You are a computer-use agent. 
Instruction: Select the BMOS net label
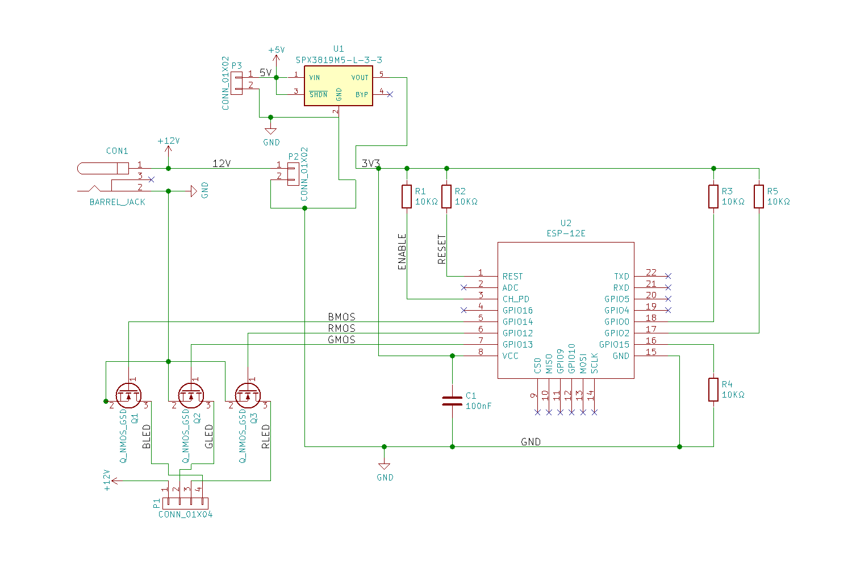(341, 317)
